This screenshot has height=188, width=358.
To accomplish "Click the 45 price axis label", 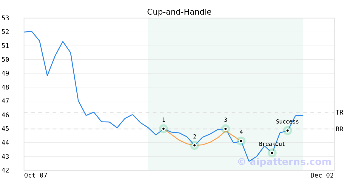I will point(5,129).
